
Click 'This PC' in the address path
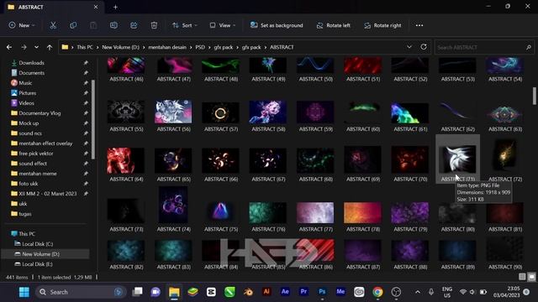click(x=85, y=47)
